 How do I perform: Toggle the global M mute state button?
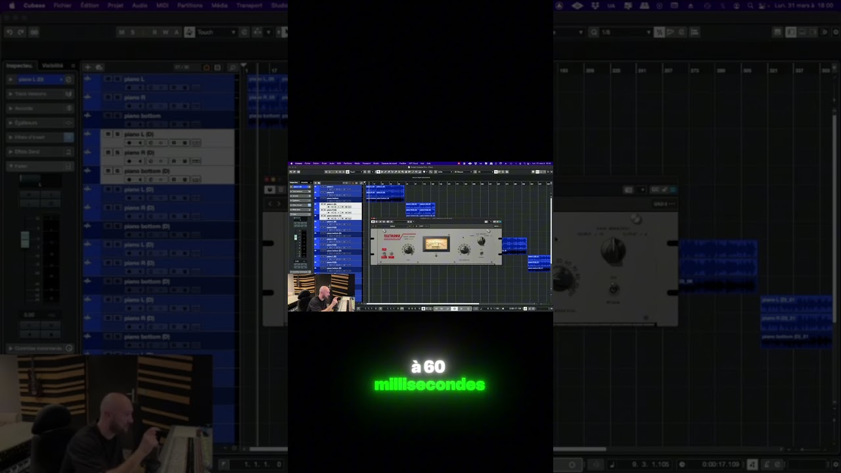122,32
